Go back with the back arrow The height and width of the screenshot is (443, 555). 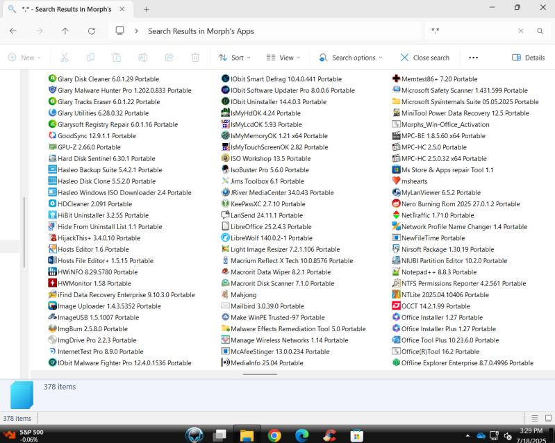point(13,31)
